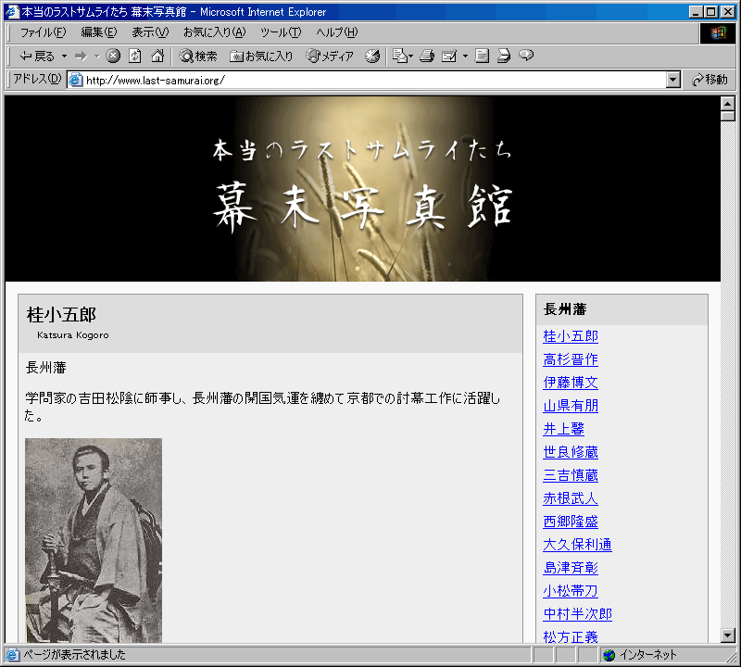This screenshot has height=667, width=741.
Task: Open the 中村半次郎 link
Action: 577,614
